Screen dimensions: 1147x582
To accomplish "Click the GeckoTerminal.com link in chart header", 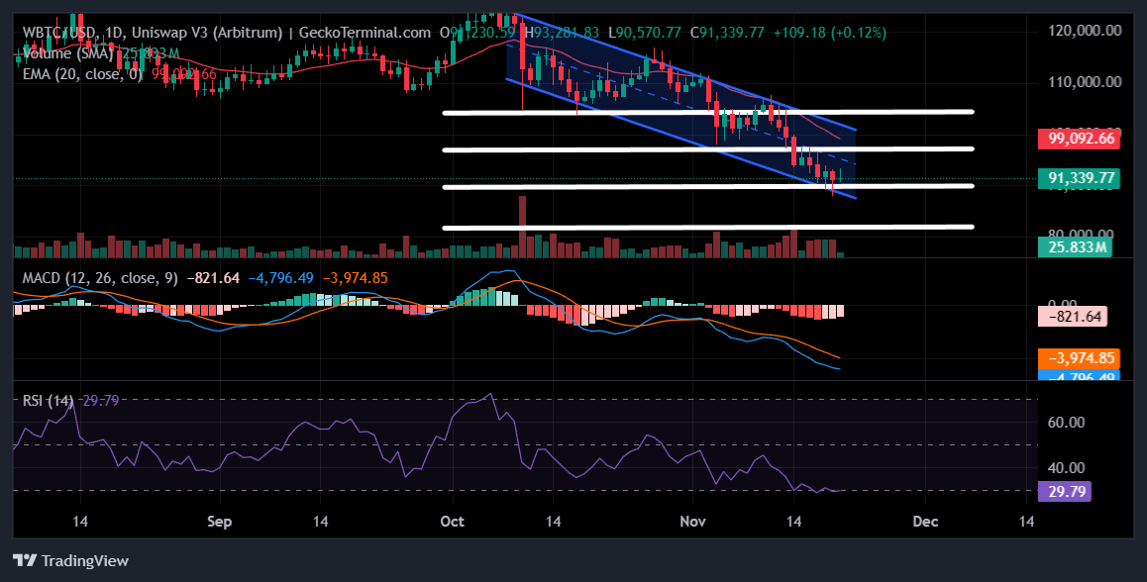I will click(365, 32).
